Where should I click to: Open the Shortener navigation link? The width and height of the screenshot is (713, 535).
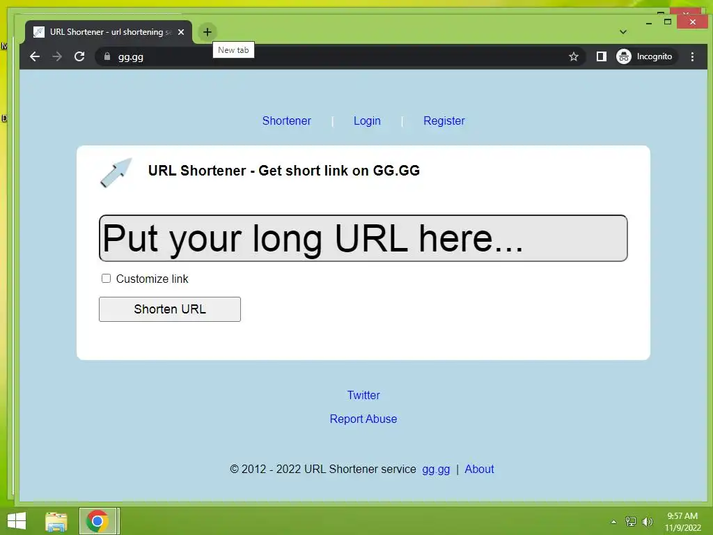coord(286,121)
